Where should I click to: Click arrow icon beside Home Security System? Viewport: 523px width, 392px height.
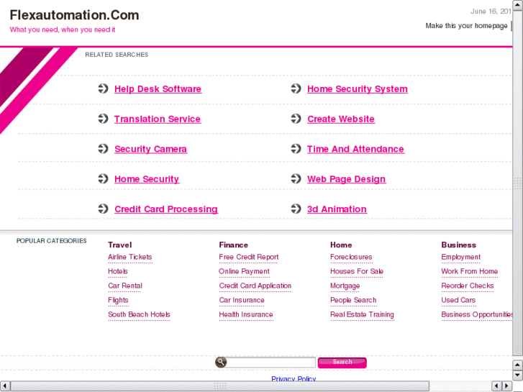[296, 89]
